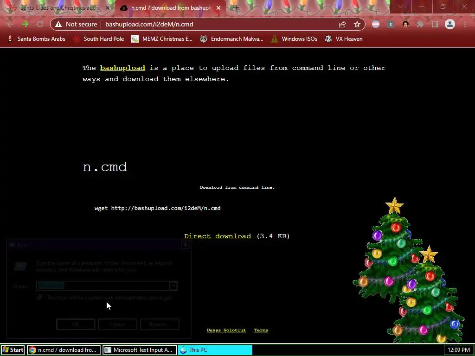475x356 pixels.
Task: Select the n.cmd / download from bashupload tab
Action: (x=171, y=8)
